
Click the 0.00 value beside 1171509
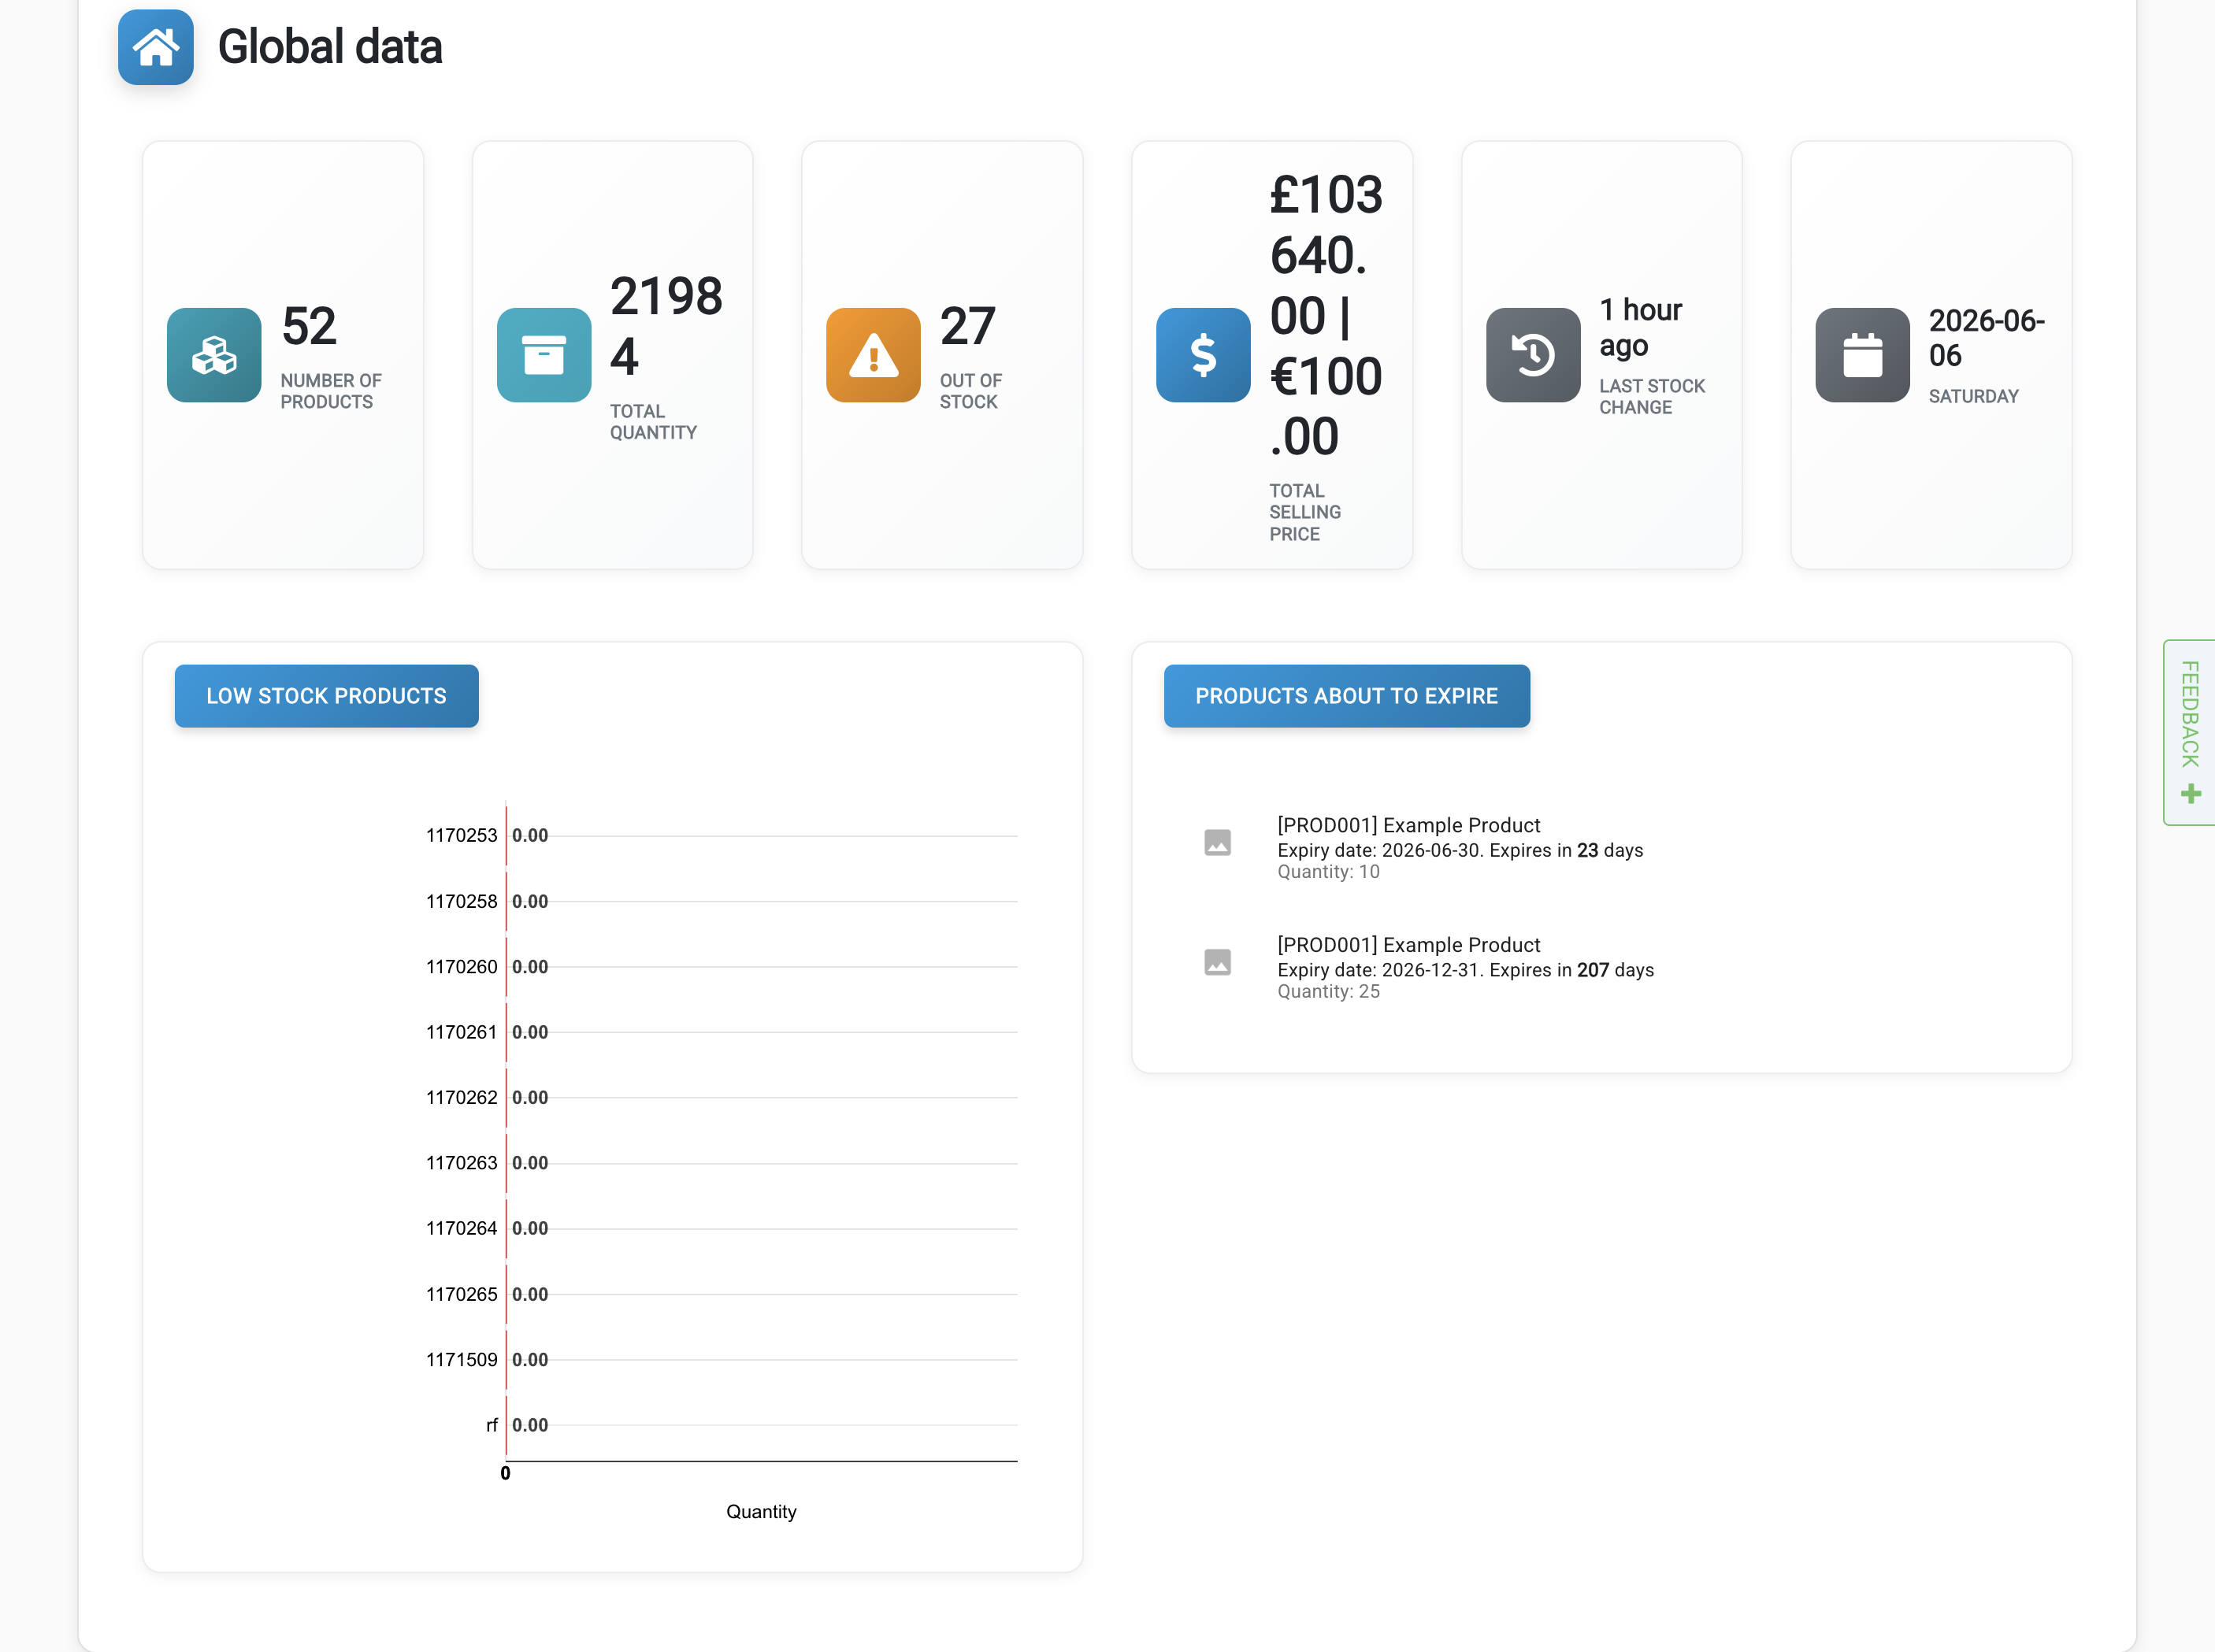[x=530, y=1359]
